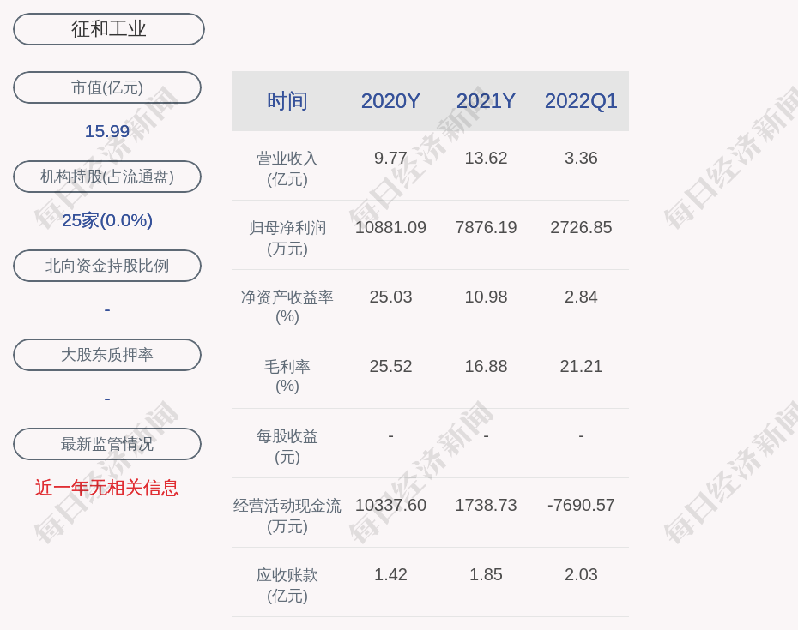
Task: Click net profit value 2726.85
Action: 581,227
